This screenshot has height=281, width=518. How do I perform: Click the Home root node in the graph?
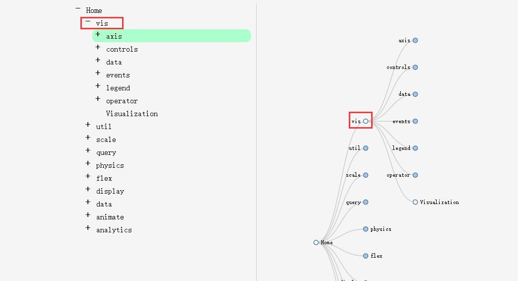coord(316,243)
